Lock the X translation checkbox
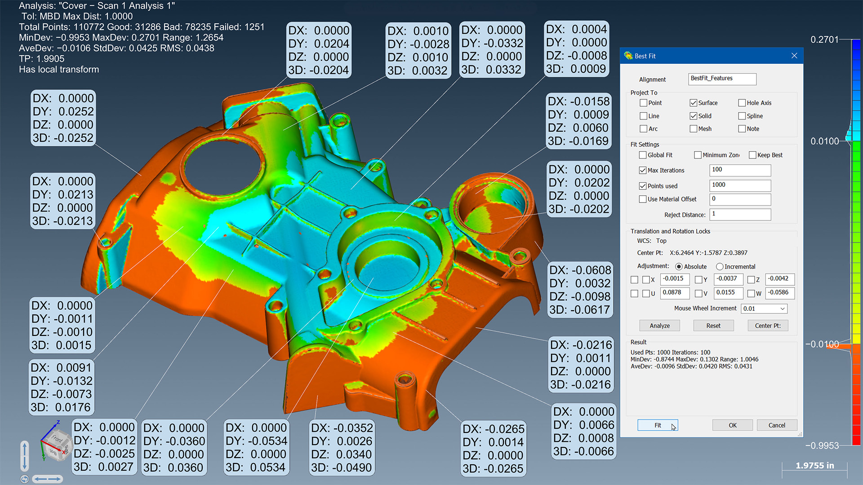Viewport: 863px width, 485px height. coord(646,280)
